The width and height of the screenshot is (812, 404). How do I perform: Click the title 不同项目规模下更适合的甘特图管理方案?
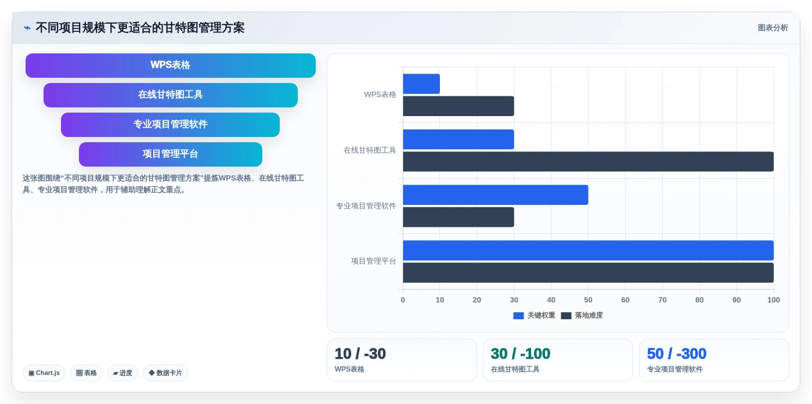(x=140, y=28)
